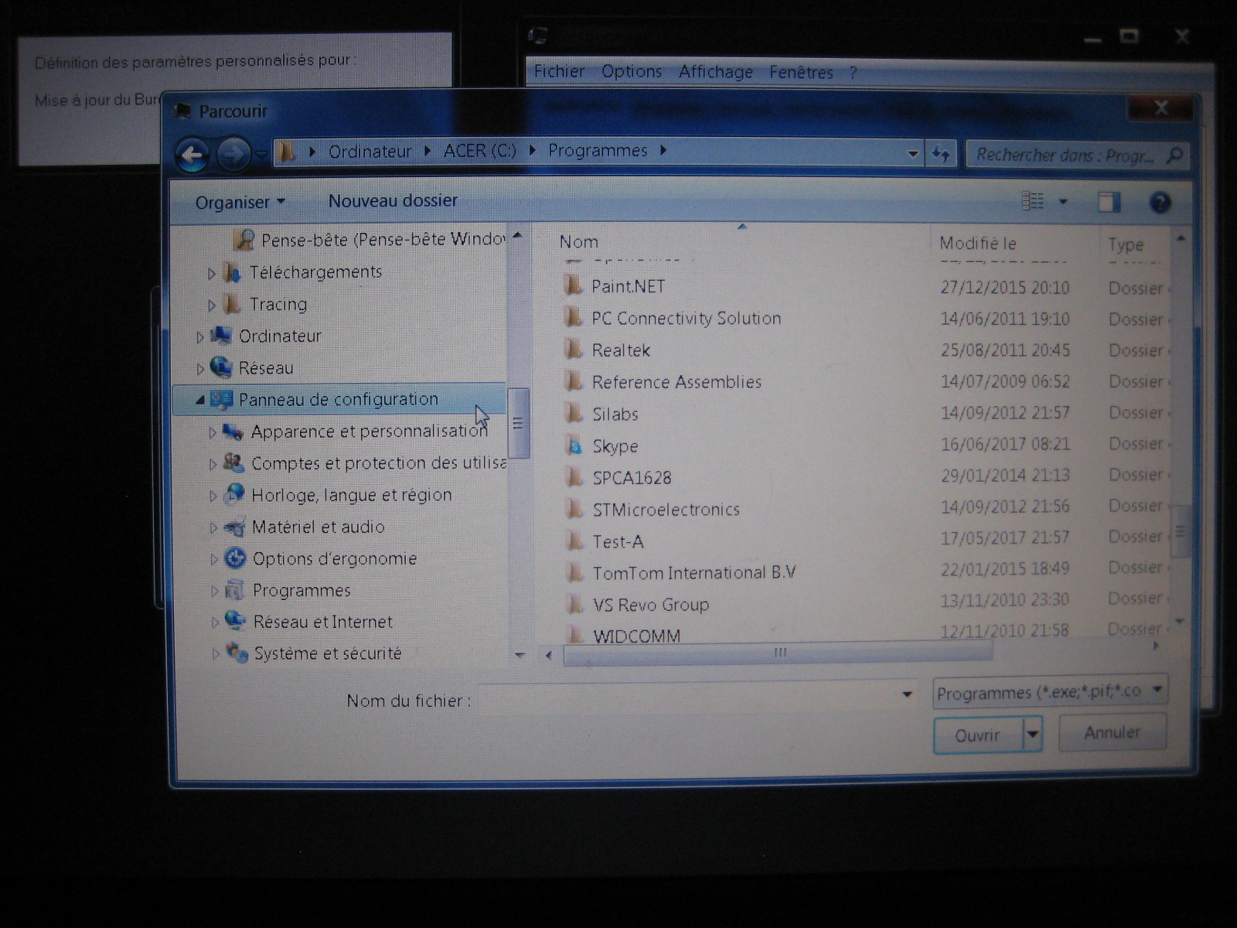Select Options d'ergonomie tree item

pos(335,558)
